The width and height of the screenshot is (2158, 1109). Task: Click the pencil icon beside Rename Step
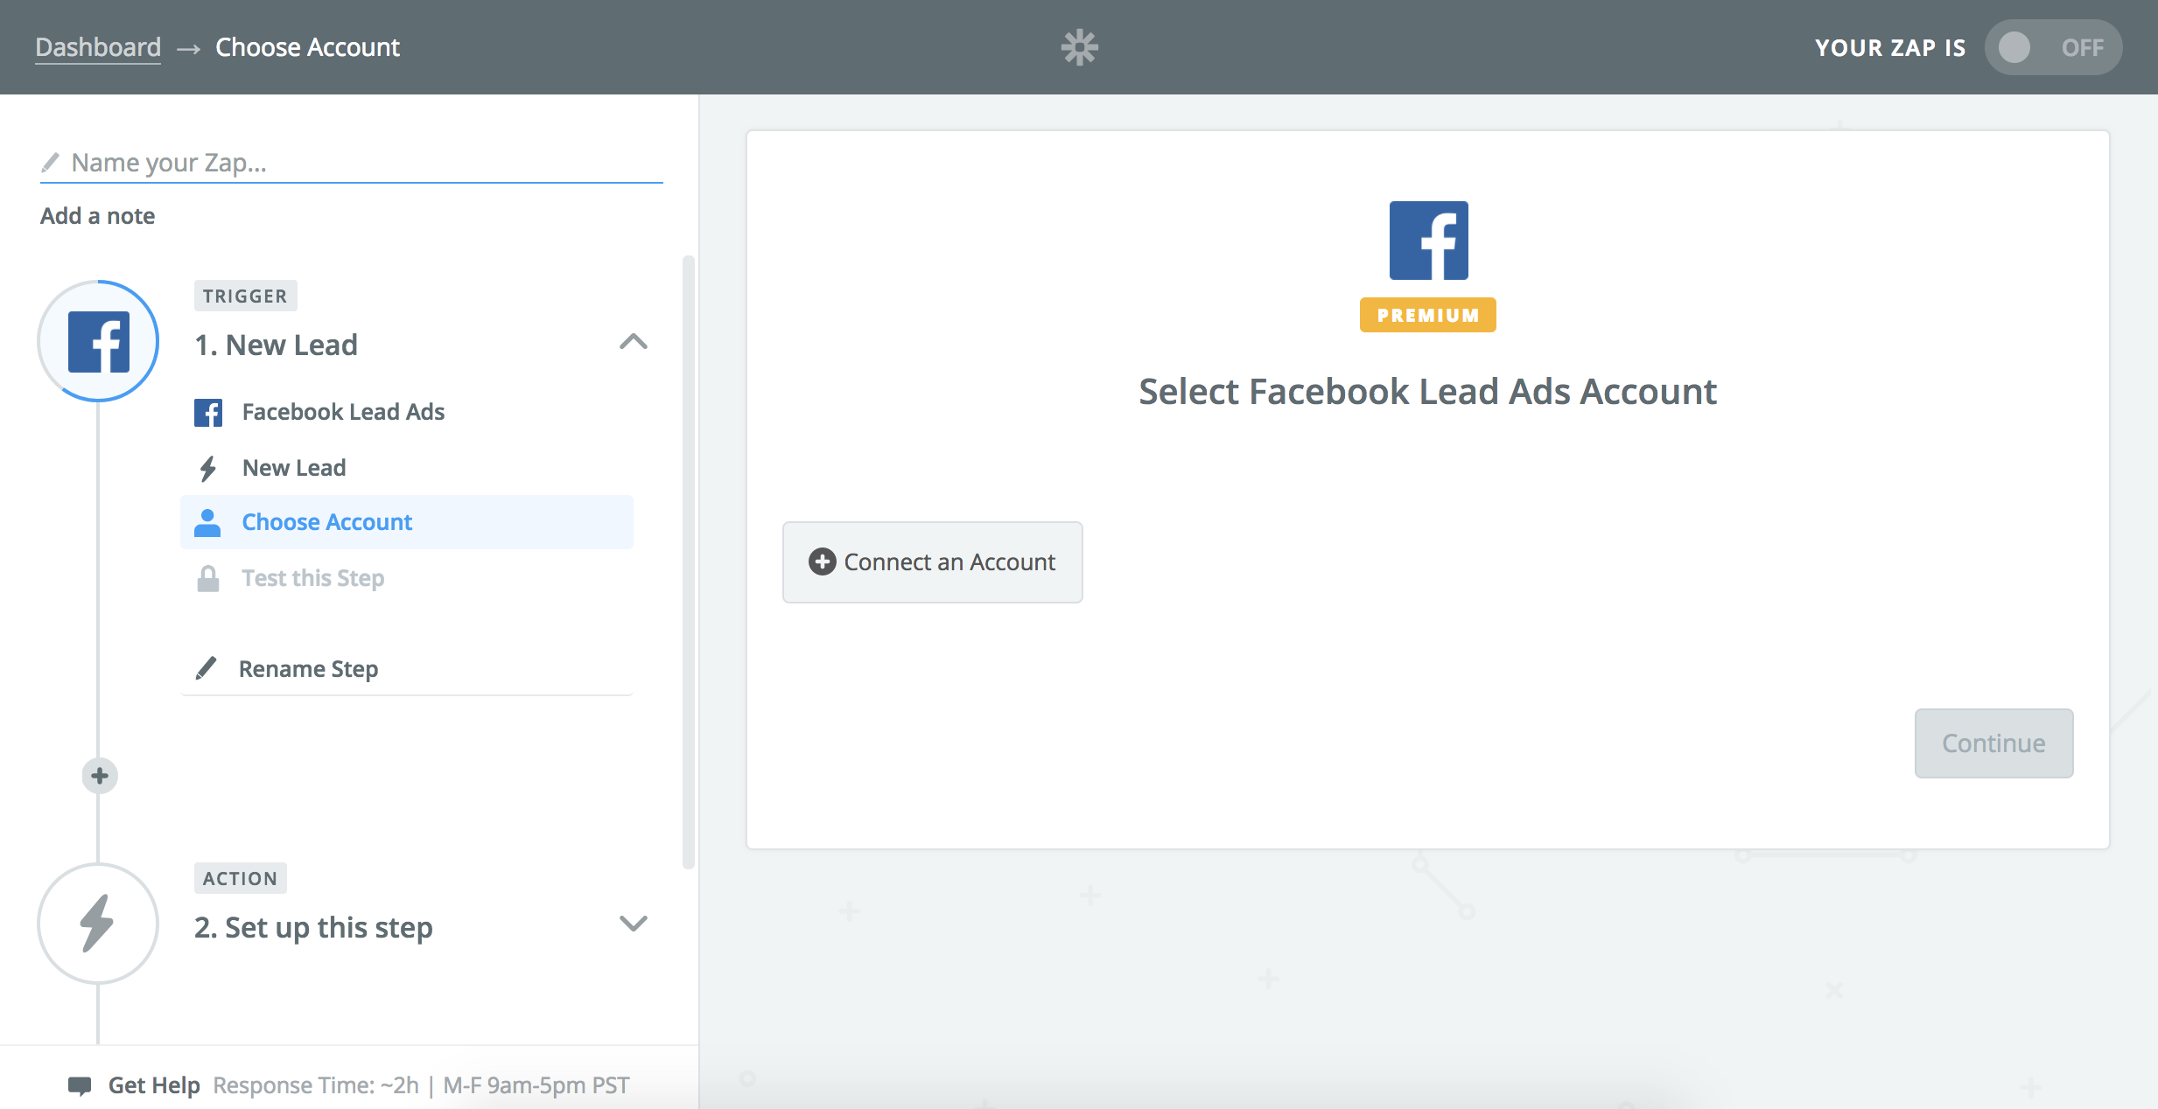point(206,668)
